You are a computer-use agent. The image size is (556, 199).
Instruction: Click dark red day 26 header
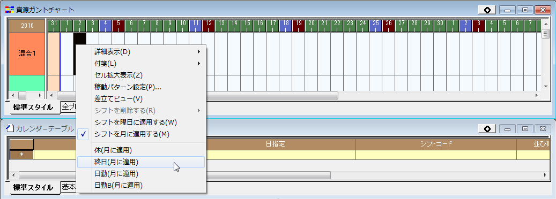click(x=388, y=26)
